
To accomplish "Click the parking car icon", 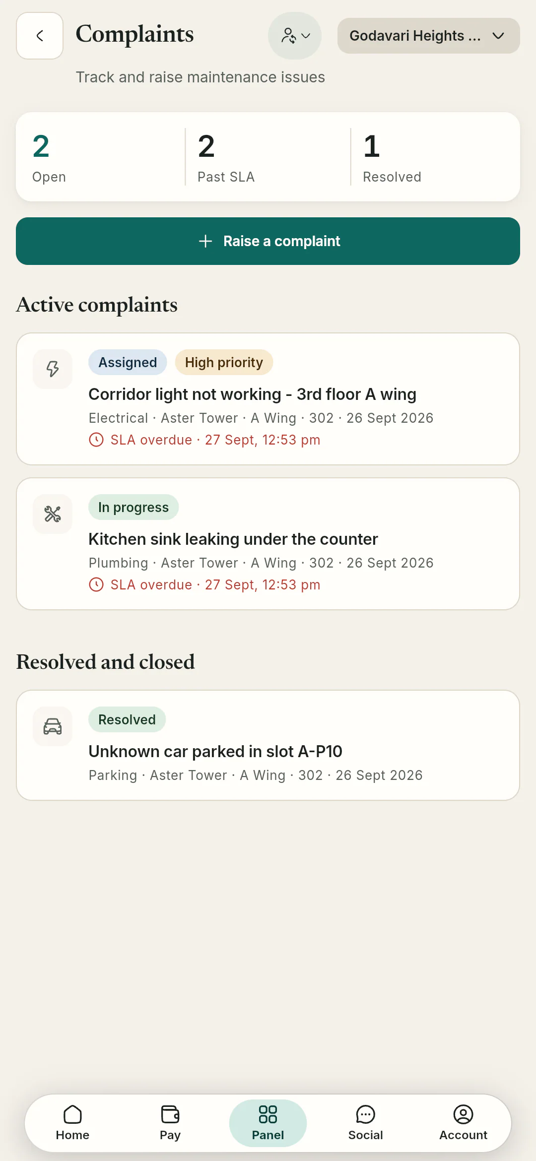I will 53,726.
